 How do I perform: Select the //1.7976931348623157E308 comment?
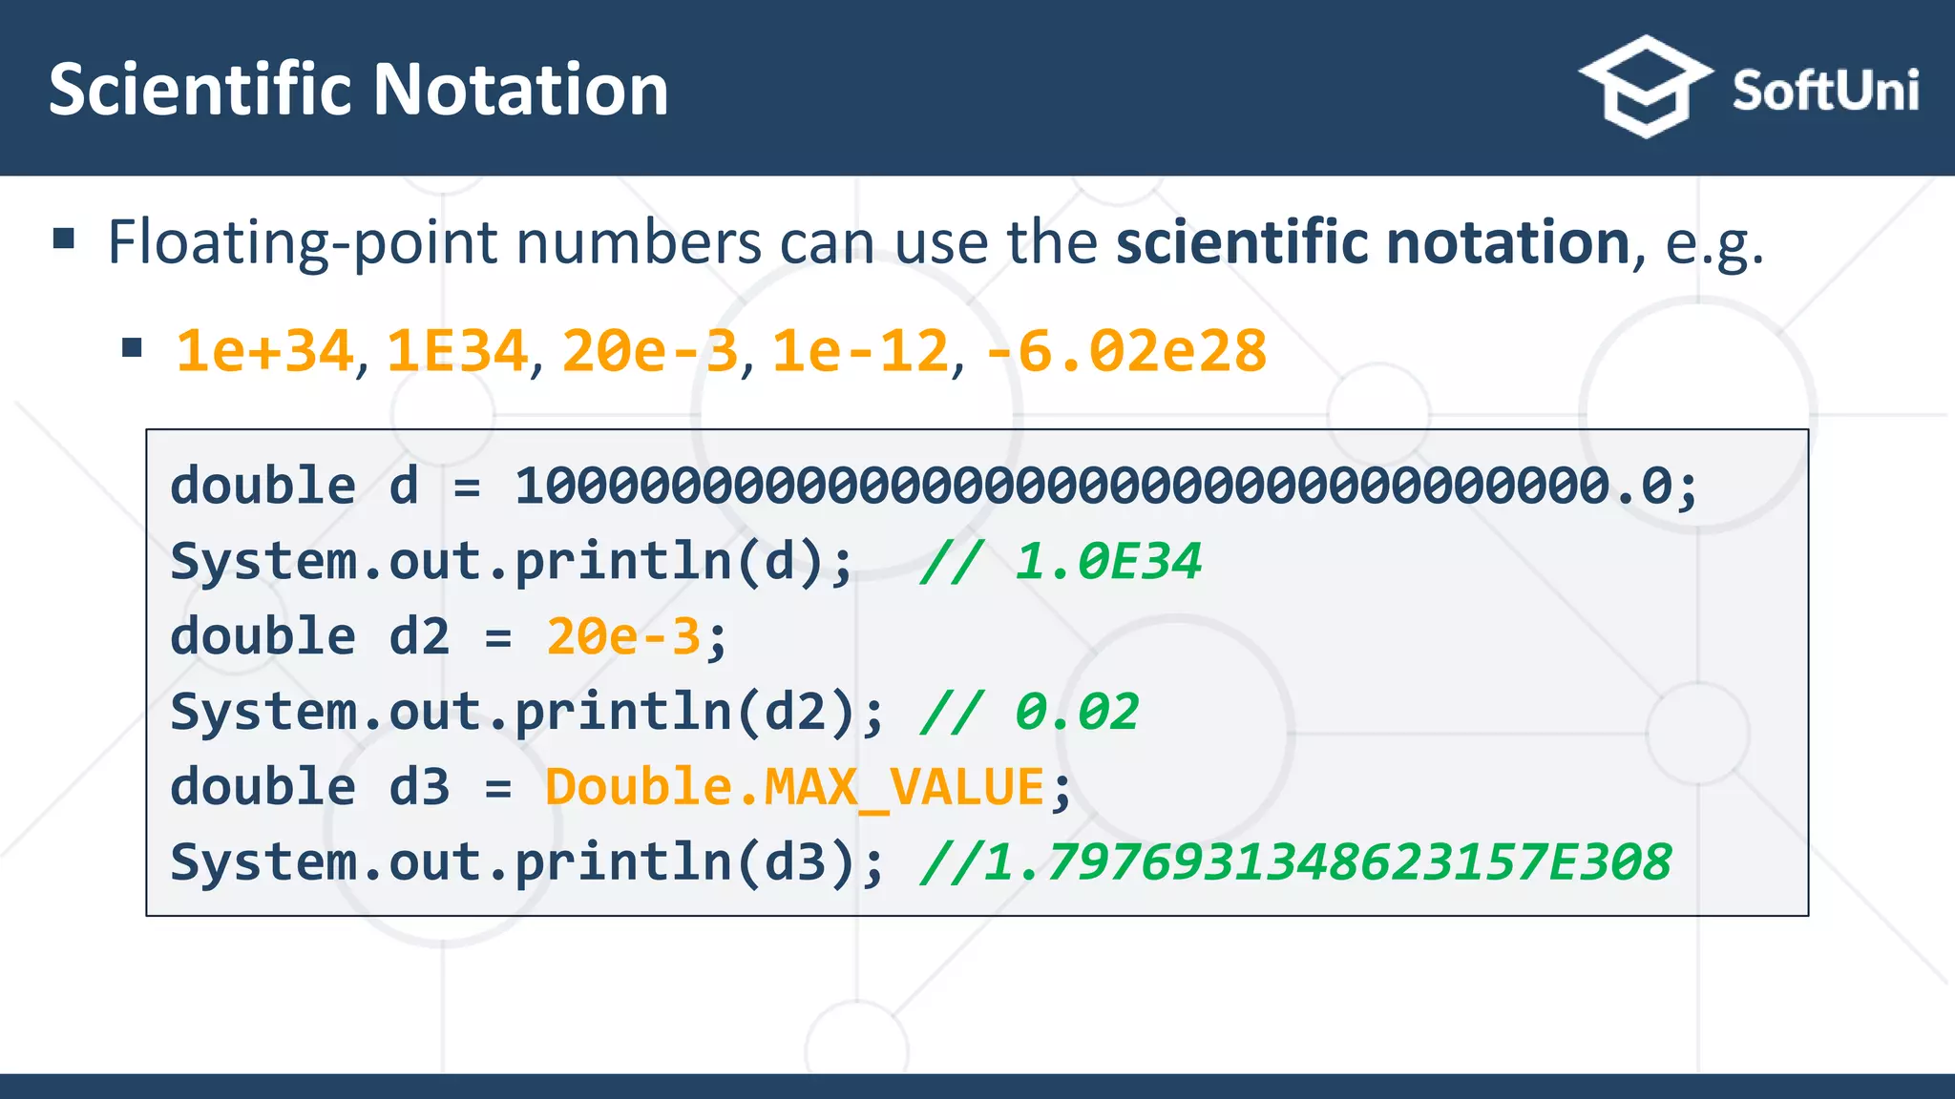pos(1295,862)
